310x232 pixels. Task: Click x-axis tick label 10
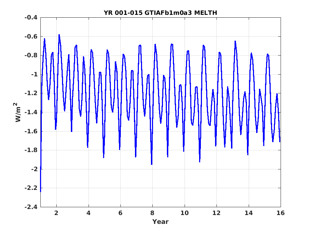tap(185, 213)
